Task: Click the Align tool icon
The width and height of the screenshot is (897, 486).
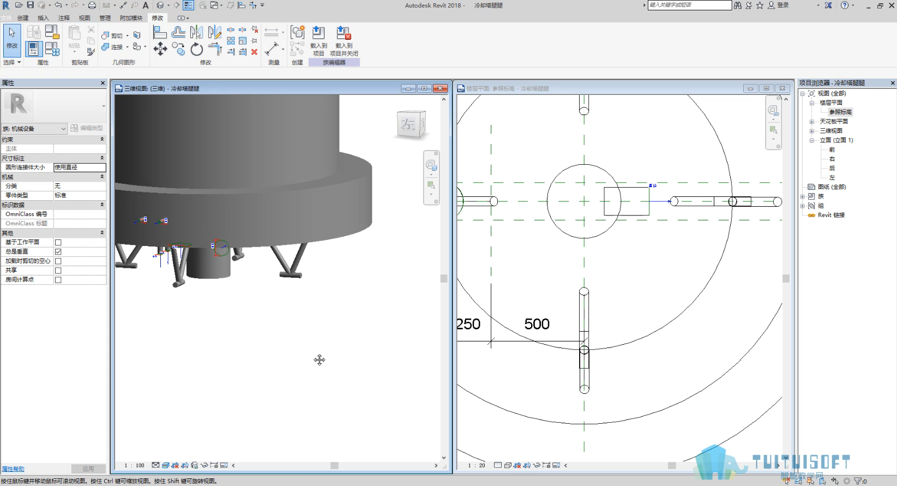Action: tap(160, 32)
